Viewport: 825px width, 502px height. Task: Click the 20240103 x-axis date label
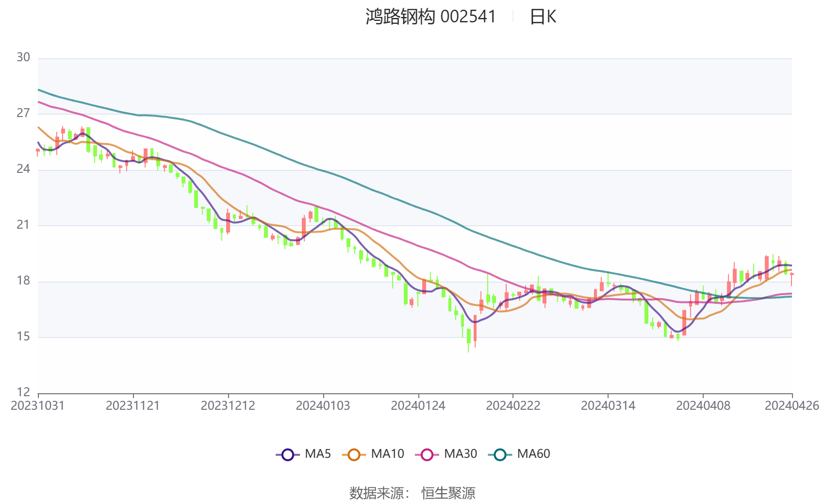[323, 406]
